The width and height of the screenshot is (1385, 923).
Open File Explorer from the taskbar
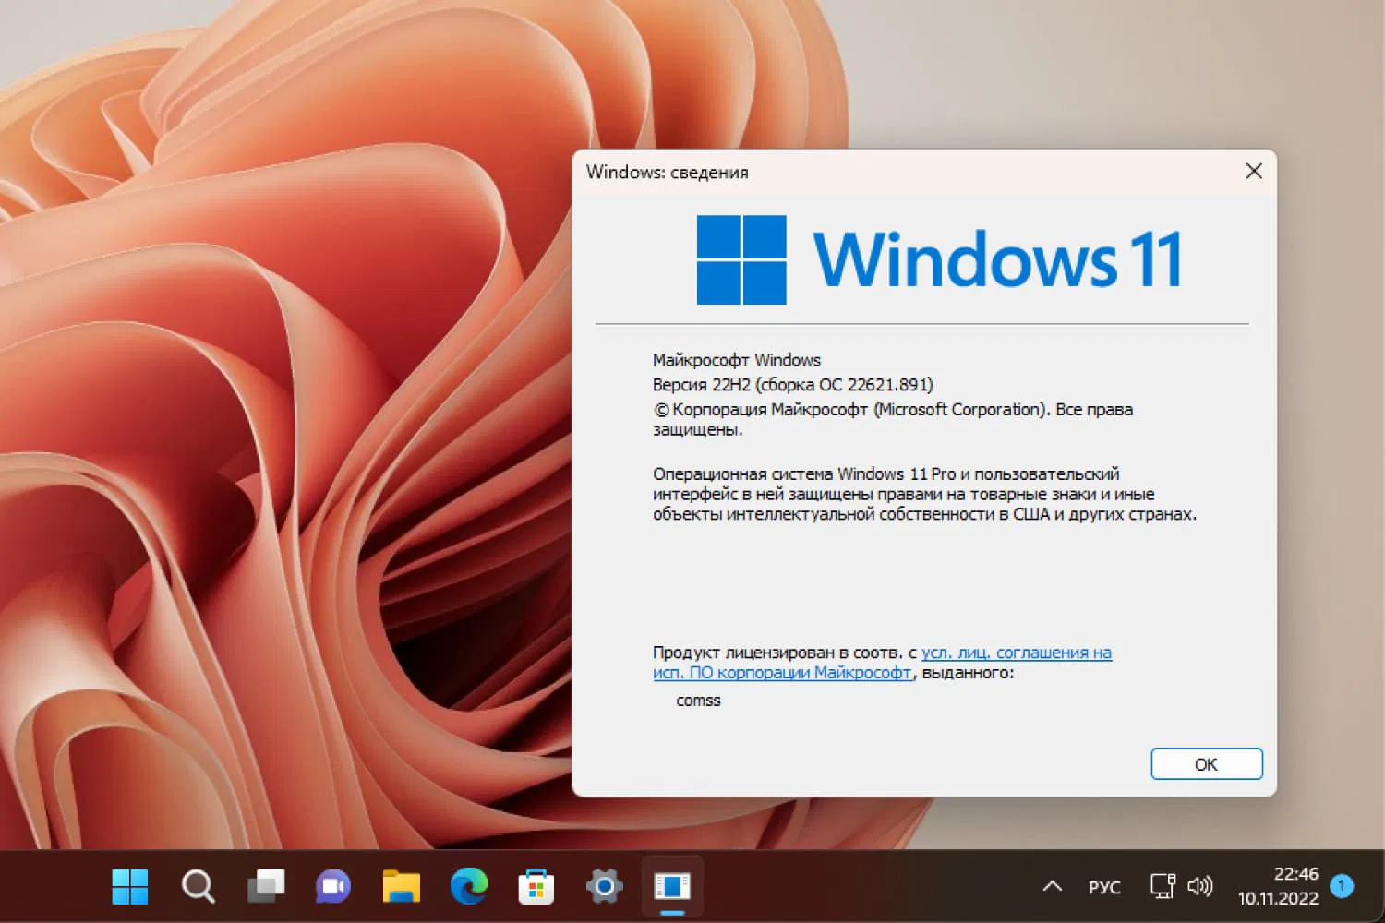(x=402, y=887)
